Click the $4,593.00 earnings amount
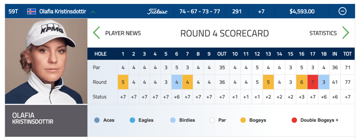Viewport: 359px width, 140px height. click(302, 12)
